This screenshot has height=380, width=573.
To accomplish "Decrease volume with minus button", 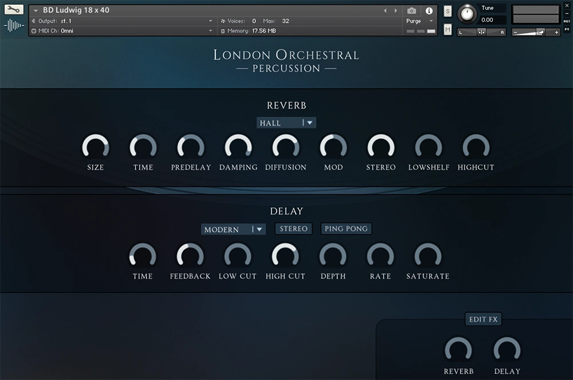I will (x=515, y=33).
